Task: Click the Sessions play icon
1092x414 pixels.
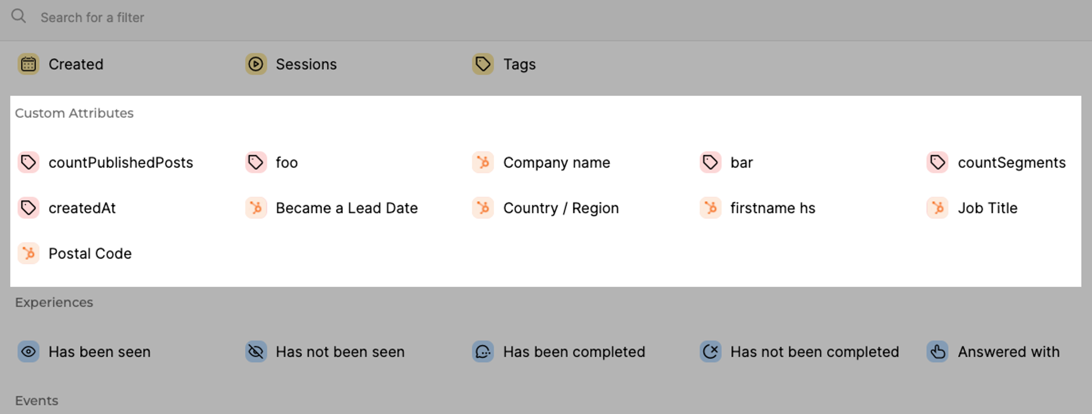Action: click(256, 64)
